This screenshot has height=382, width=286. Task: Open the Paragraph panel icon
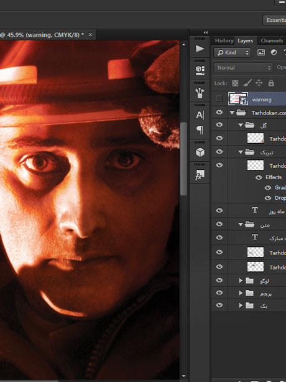pos(200,130)
